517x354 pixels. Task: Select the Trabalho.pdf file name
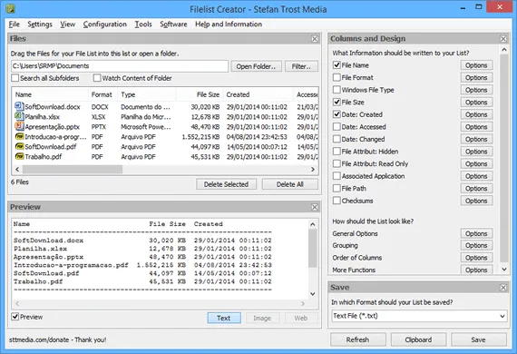pos(44,156)
